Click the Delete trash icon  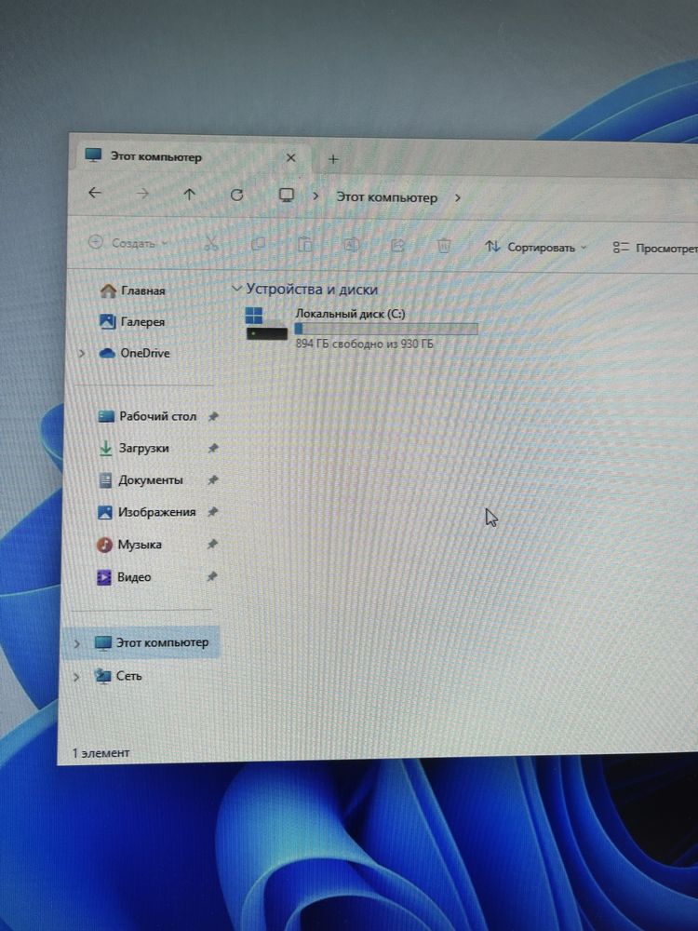444,245
